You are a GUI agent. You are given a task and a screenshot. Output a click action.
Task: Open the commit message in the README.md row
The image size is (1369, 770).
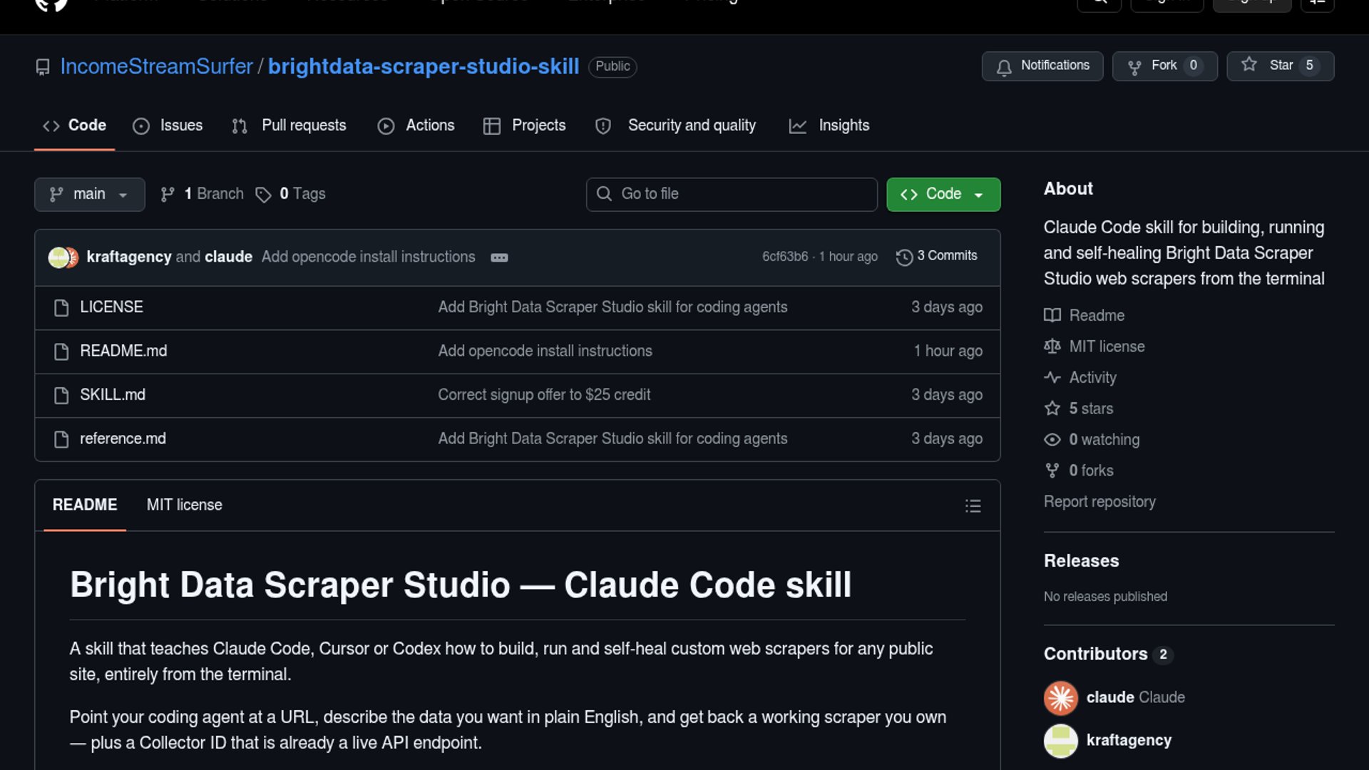tap(545, 351)
